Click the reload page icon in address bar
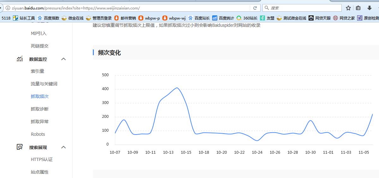Viewport: 379px width, 178px height. (255, 8)
